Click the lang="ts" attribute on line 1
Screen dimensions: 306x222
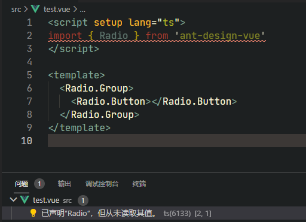pyautogui.click(x=154, y=23)
